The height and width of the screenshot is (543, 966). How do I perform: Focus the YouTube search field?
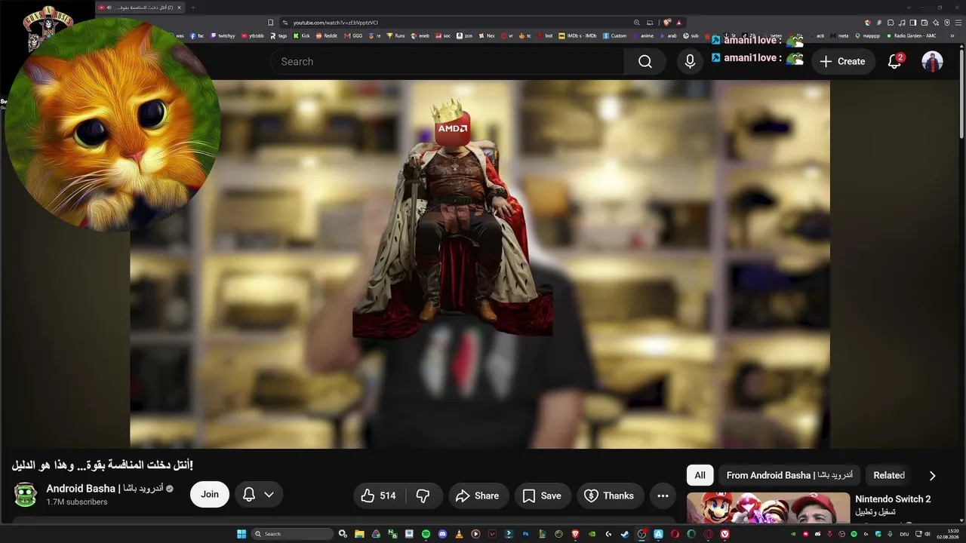pyautogui.click(x=447, y=62)
